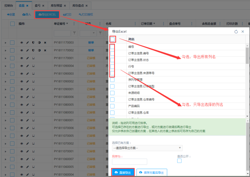The width and height of the screenshot is (250, 177).
Task: Click the column list vertical scrollbar
Action: pos(247,56)
